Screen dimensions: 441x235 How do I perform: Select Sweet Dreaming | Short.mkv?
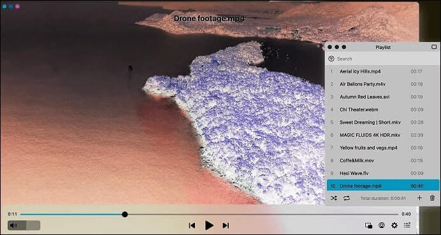382,122
